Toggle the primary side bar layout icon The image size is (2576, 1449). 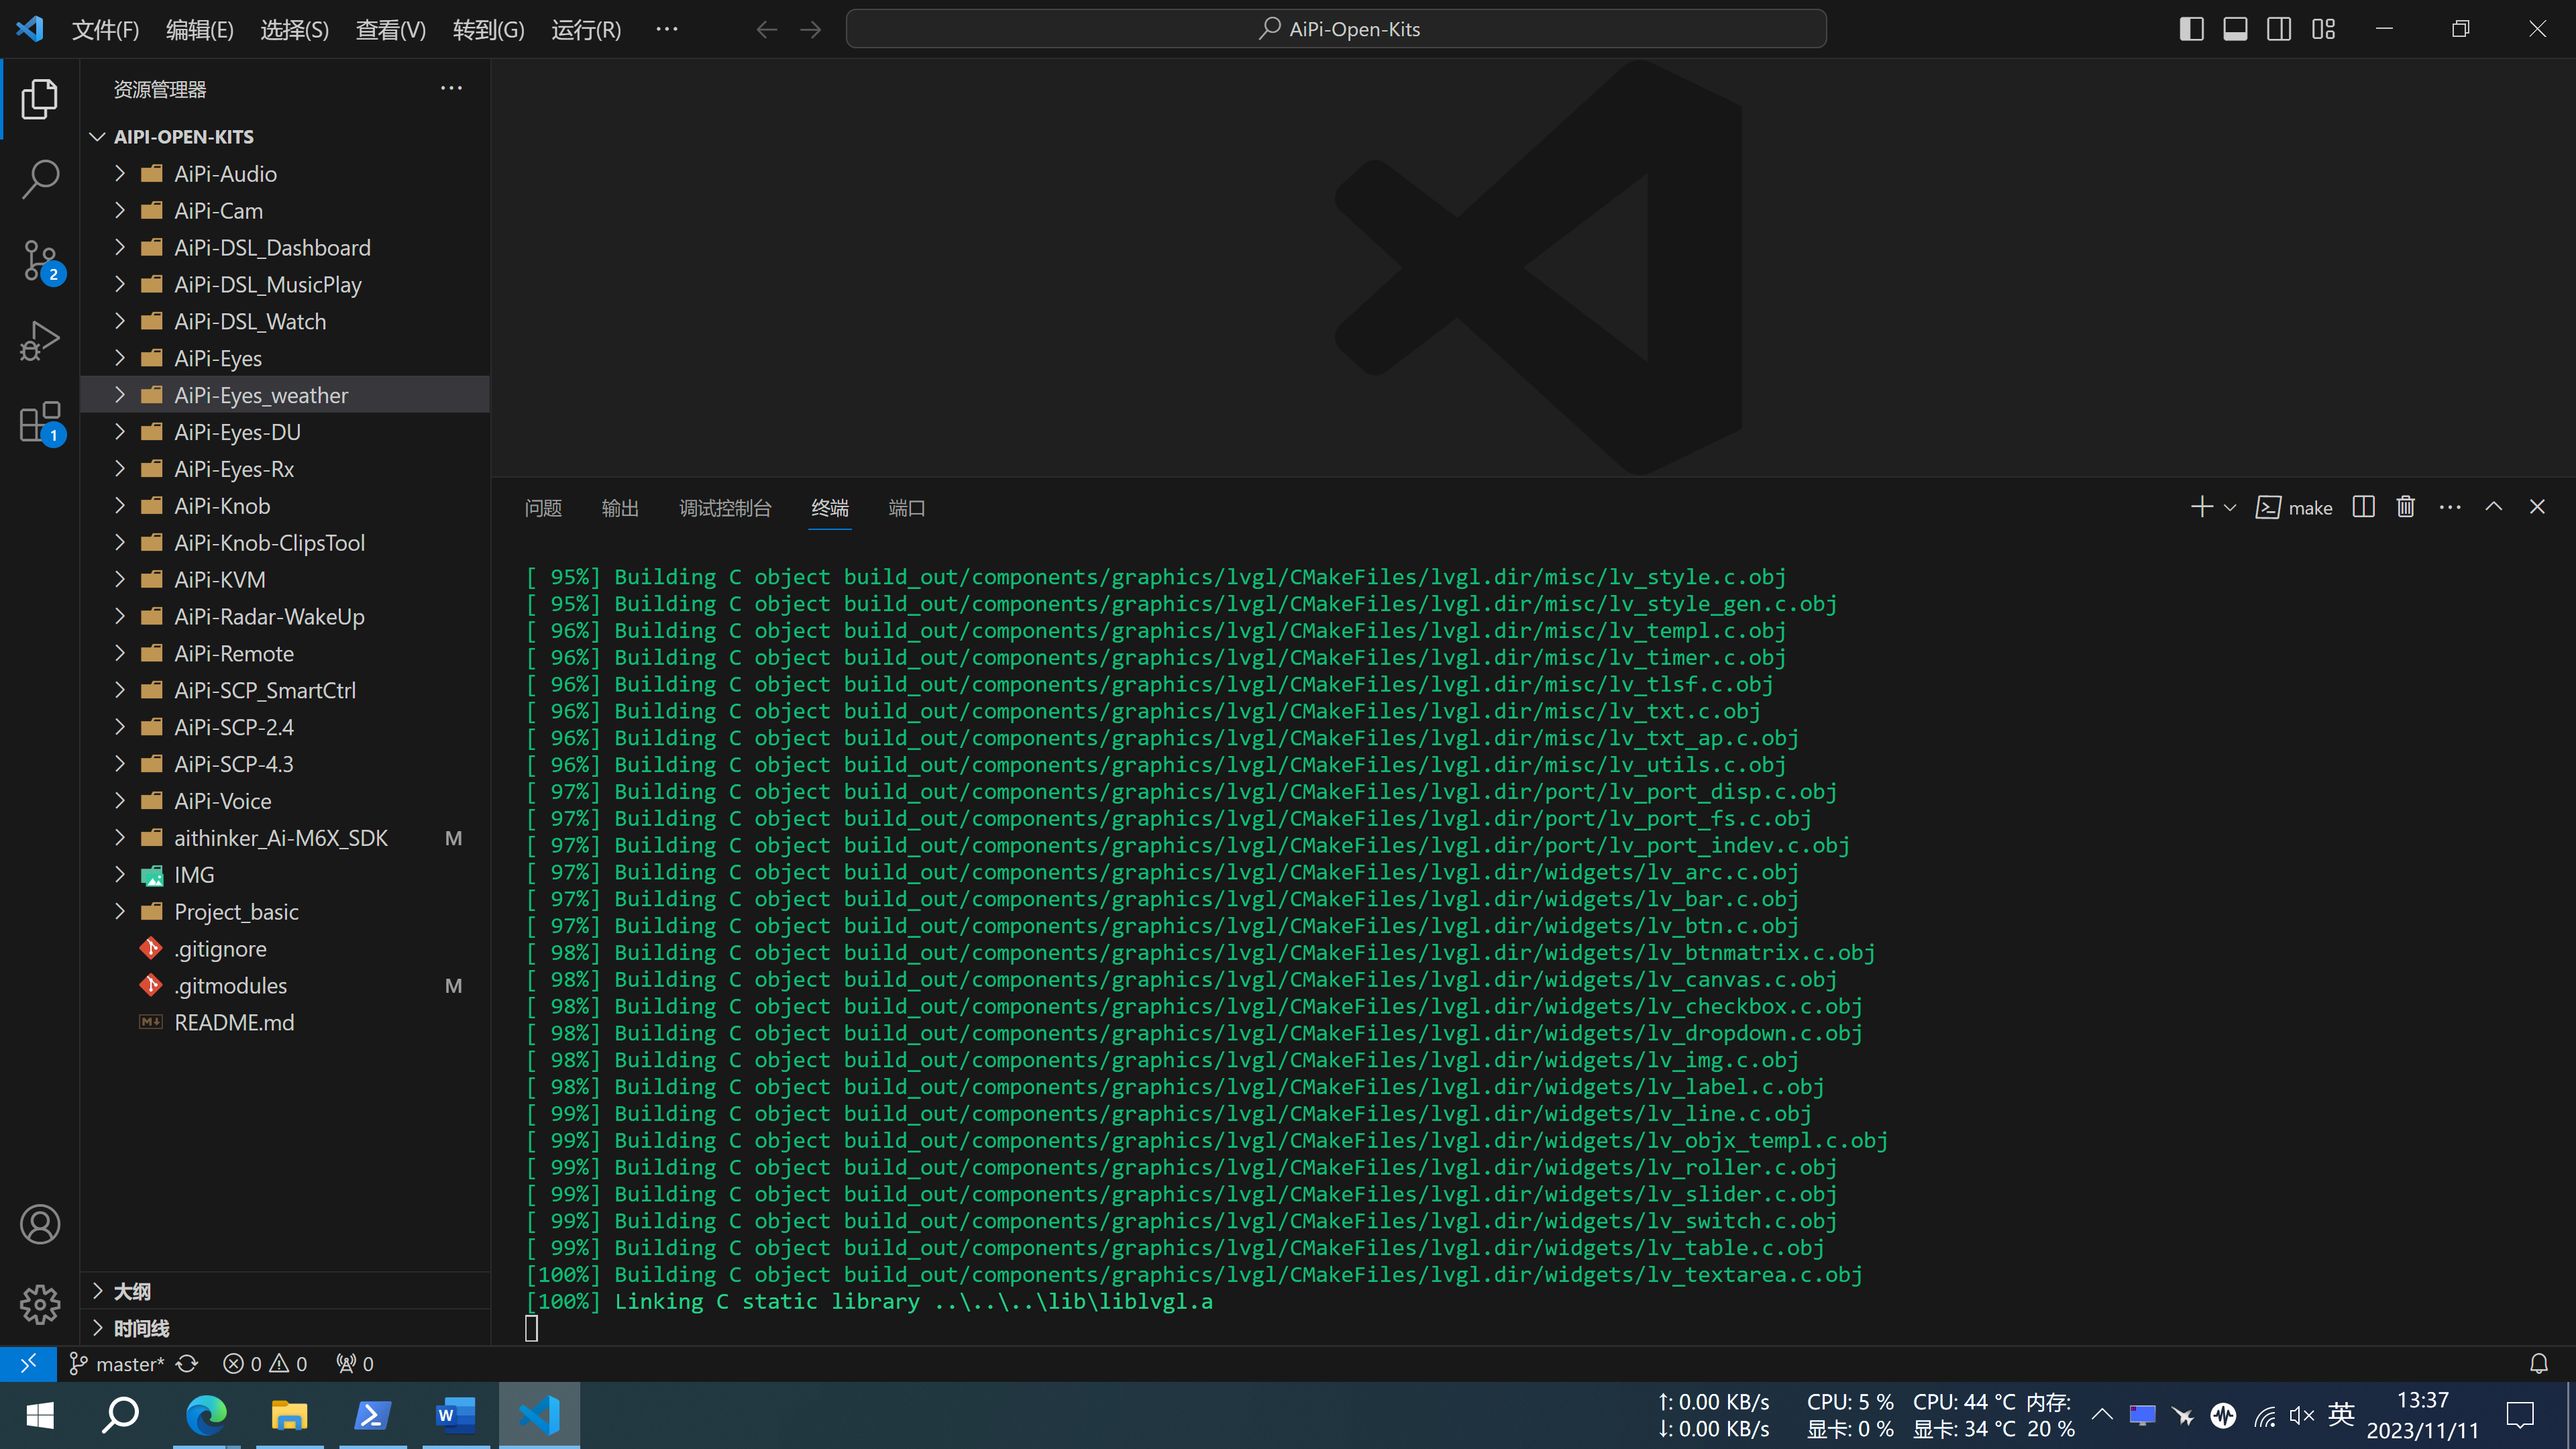pyautogui.click(x=2191, y=29)
